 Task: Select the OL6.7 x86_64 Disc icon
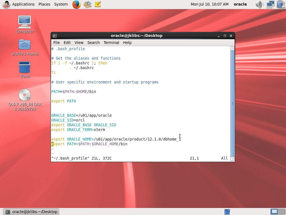coord(25,100)
